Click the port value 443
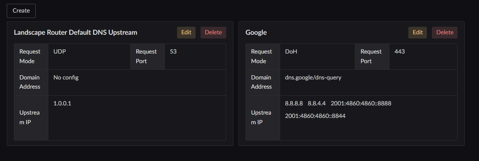The width and height of the screenshot is (479, 161). [400, 51]
